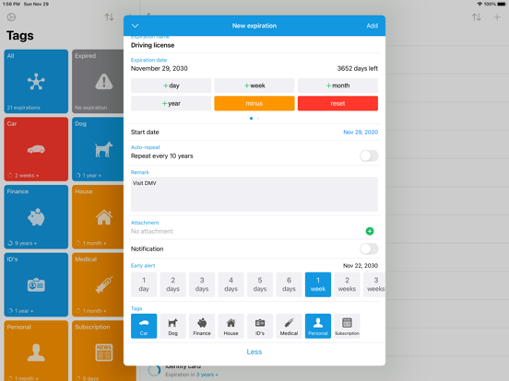This screenshot has height=381, width=509.
Task: Open the red Car tag tile
Action: [36, 149]
